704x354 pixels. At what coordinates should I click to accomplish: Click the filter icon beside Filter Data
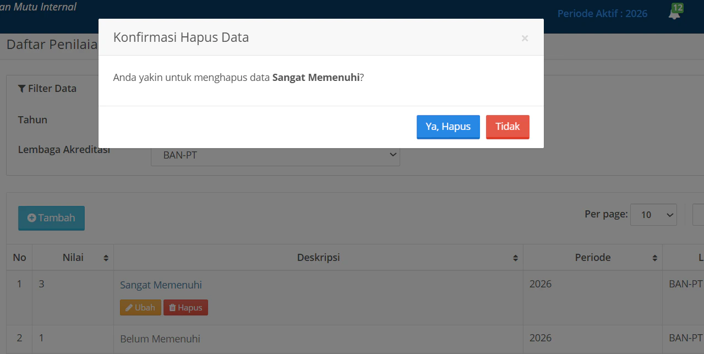point(21,88)
